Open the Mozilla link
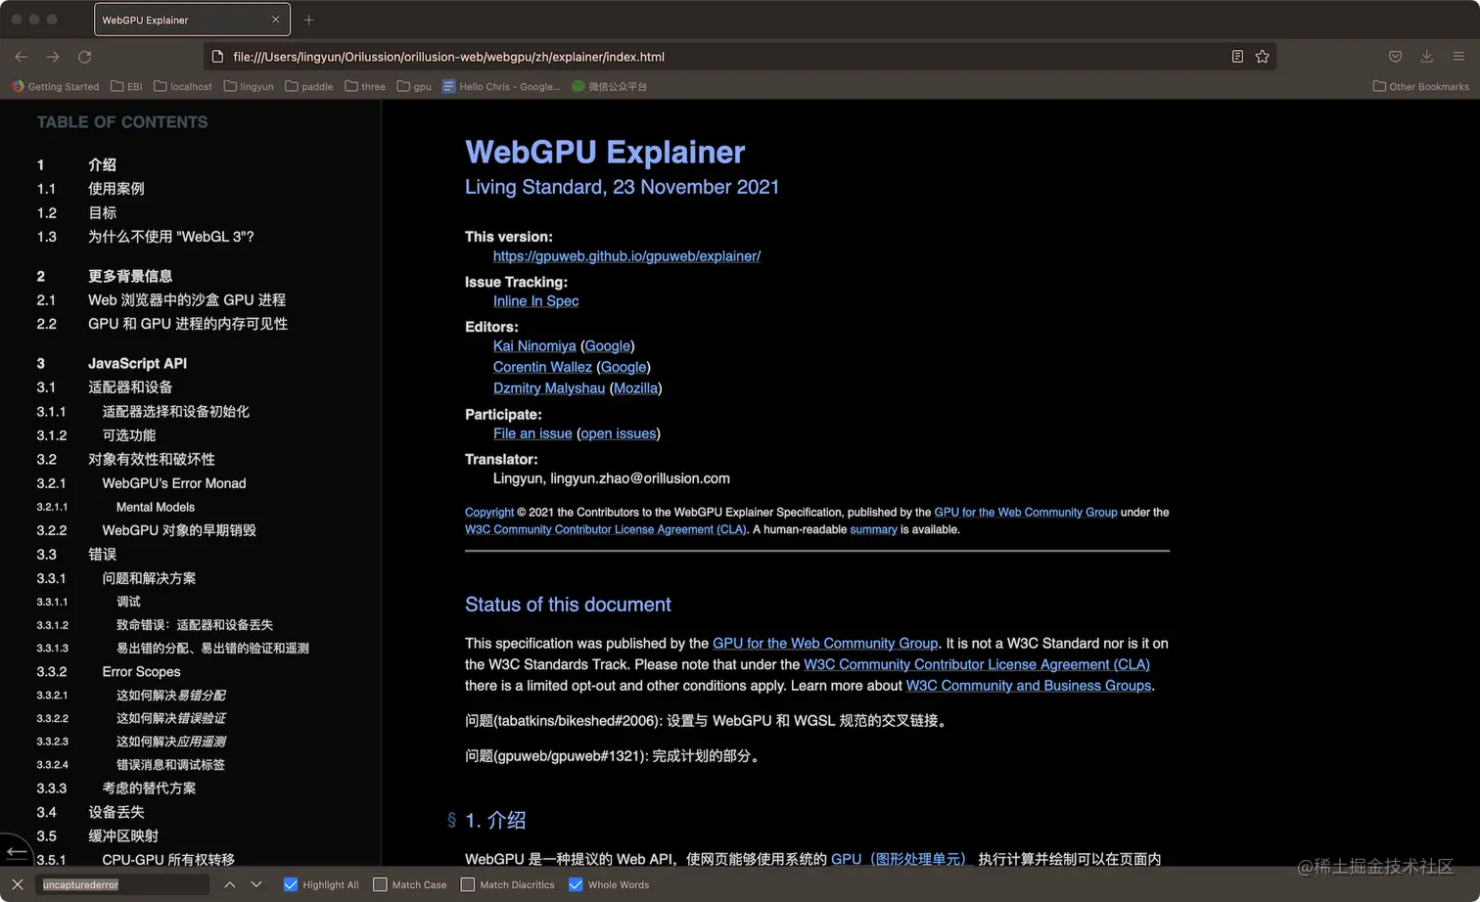1480x902 pixels. [x=635, y=388]
